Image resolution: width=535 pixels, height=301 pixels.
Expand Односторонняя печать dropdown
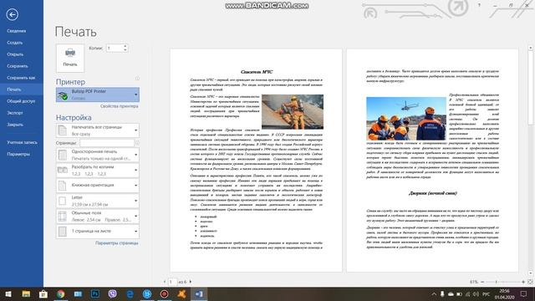click(x=98, y=155)
